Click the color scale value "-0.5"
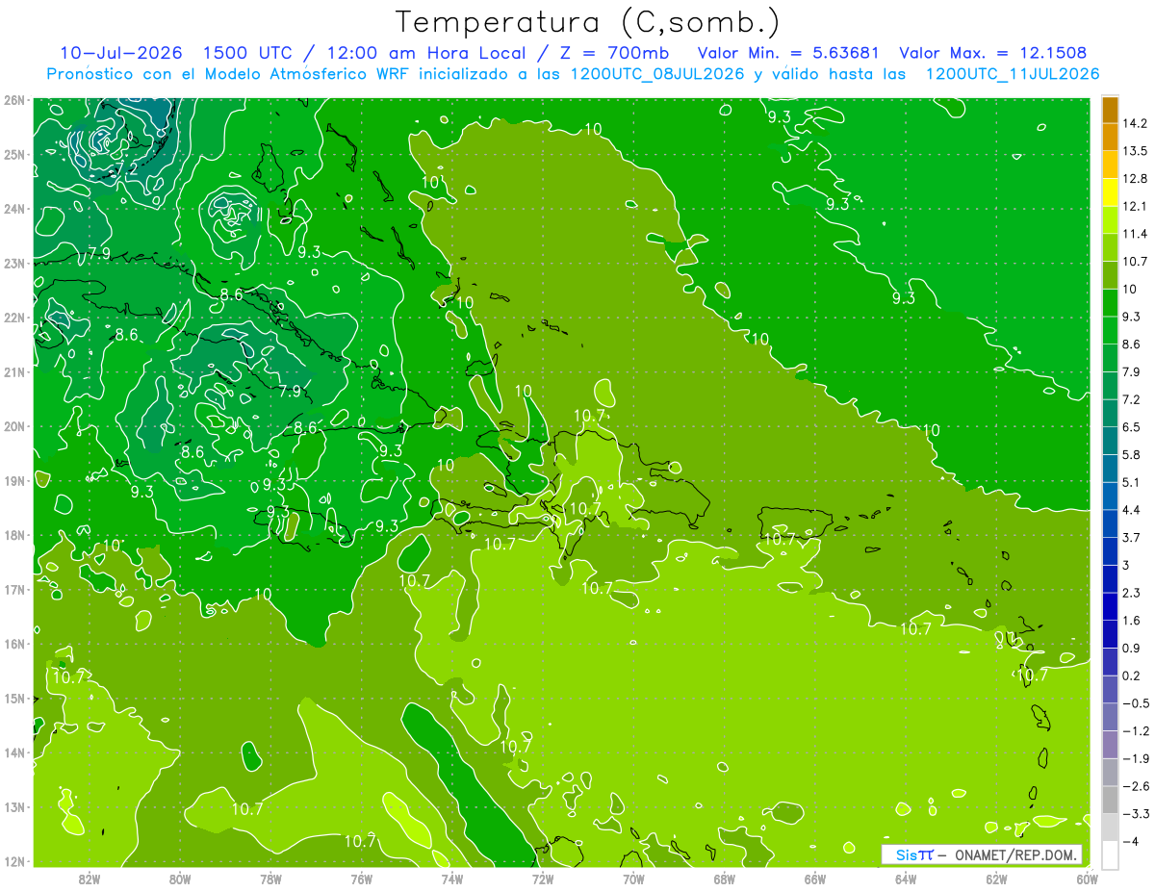This screenshot has height=892, width=1155. click(1136, 703)
